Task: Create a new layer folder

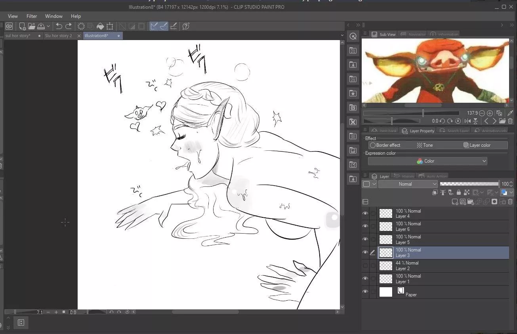Action: point(471,202)
